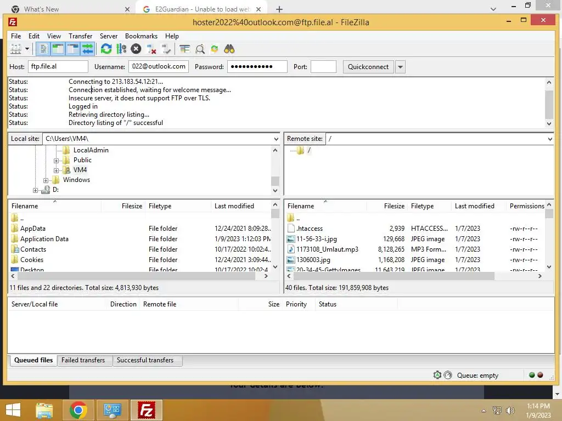Expand the VM4 folder tree node

(x=56, y=170)
